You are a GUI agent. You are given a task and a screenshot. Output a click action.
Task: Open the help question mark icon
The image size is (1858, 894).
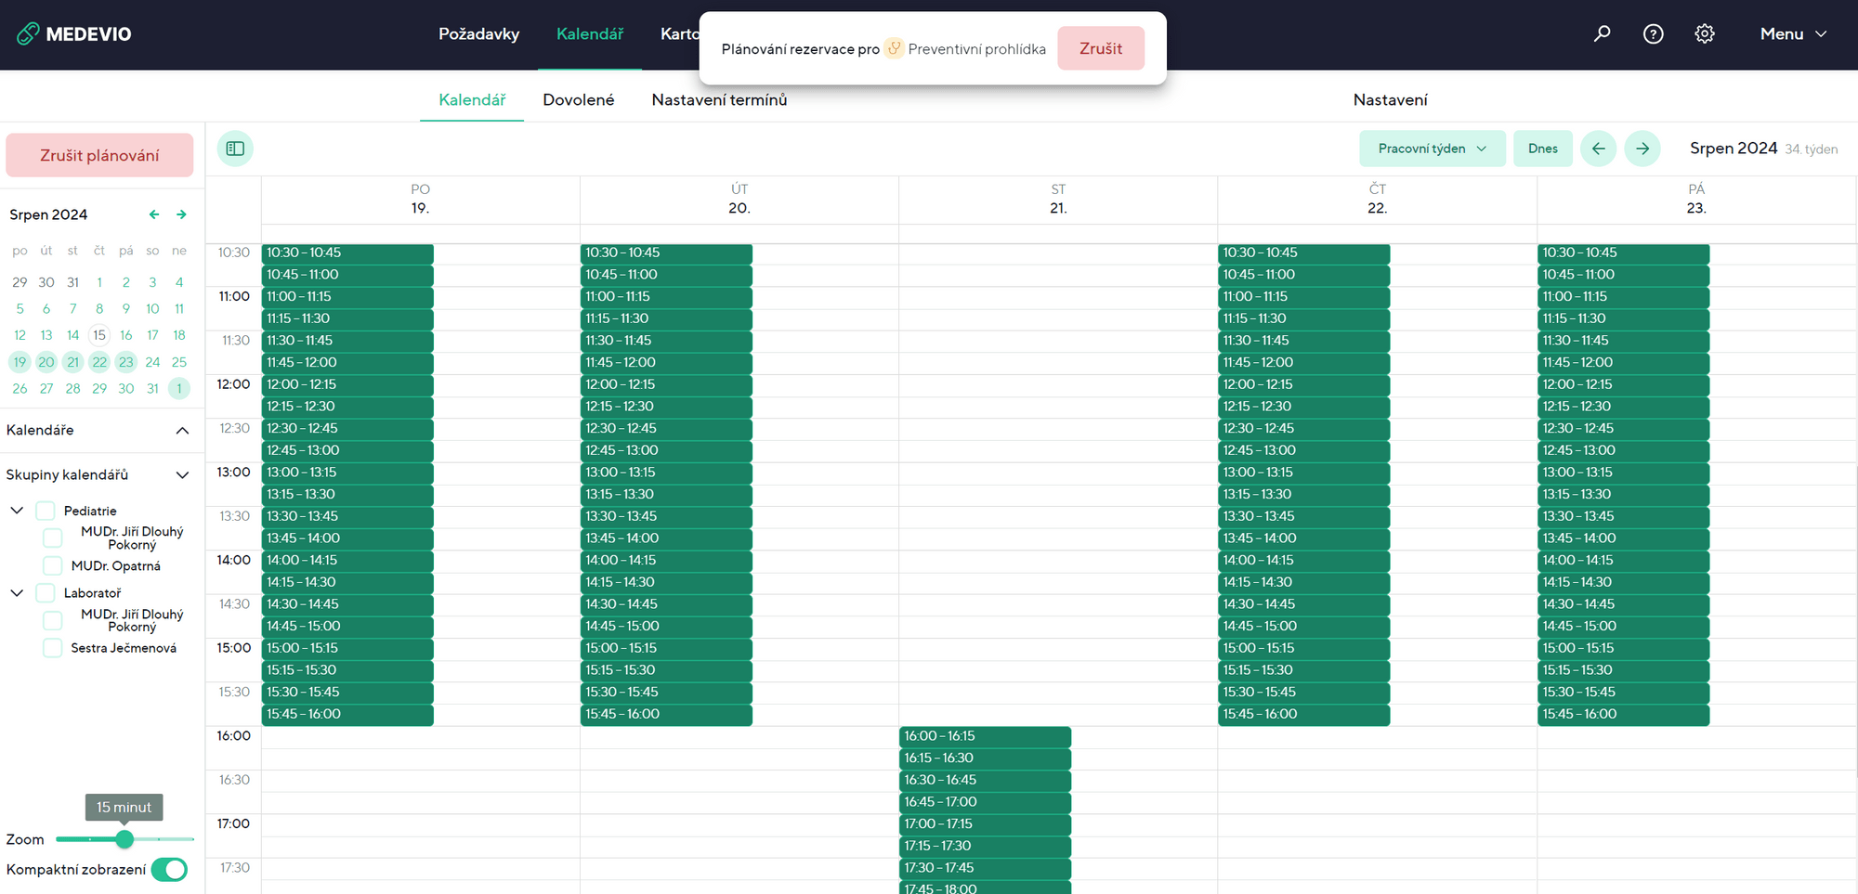tap(1653, 34)
